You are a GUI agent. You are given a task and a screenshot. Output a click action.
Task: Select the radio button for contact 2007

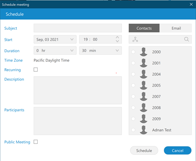pyautogui.click(x=133, y=96)
